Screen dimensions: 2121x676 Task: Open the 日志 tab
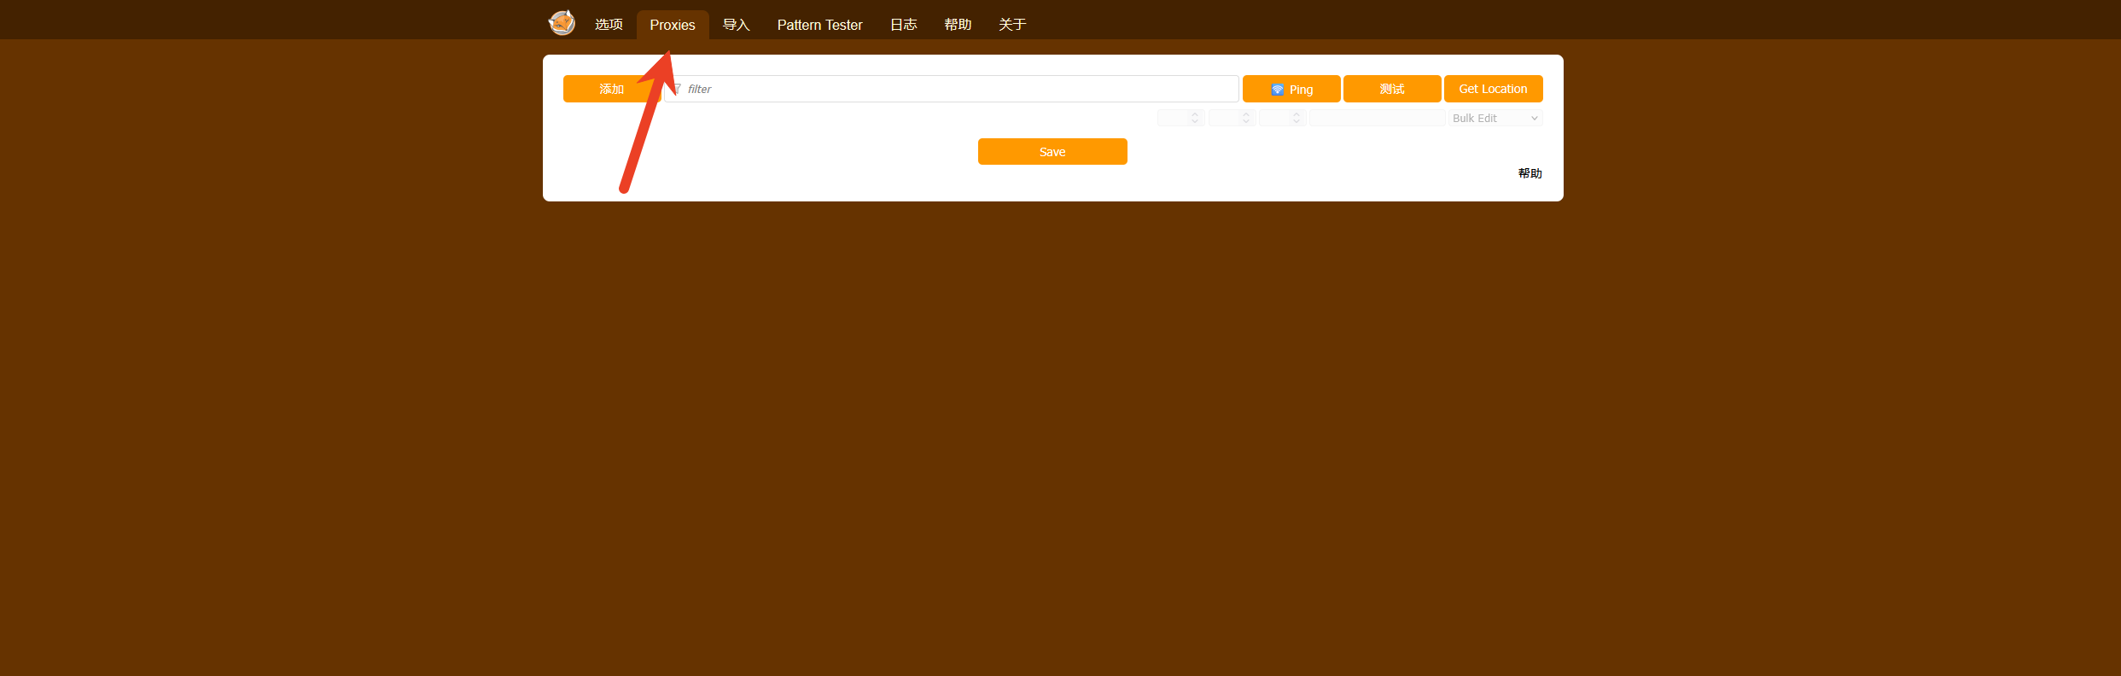(903, 25)
